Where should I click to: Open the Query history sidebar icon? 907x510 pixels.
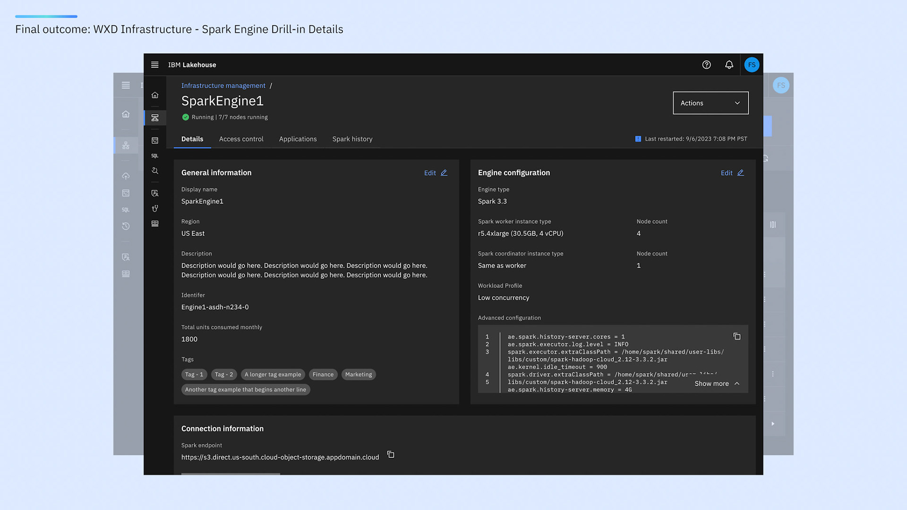(154, 171)
